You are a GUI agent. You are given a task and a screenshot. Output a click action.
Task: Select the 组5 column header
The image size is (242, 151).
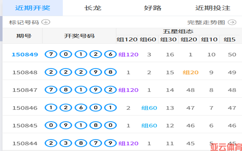click(230, 40)
